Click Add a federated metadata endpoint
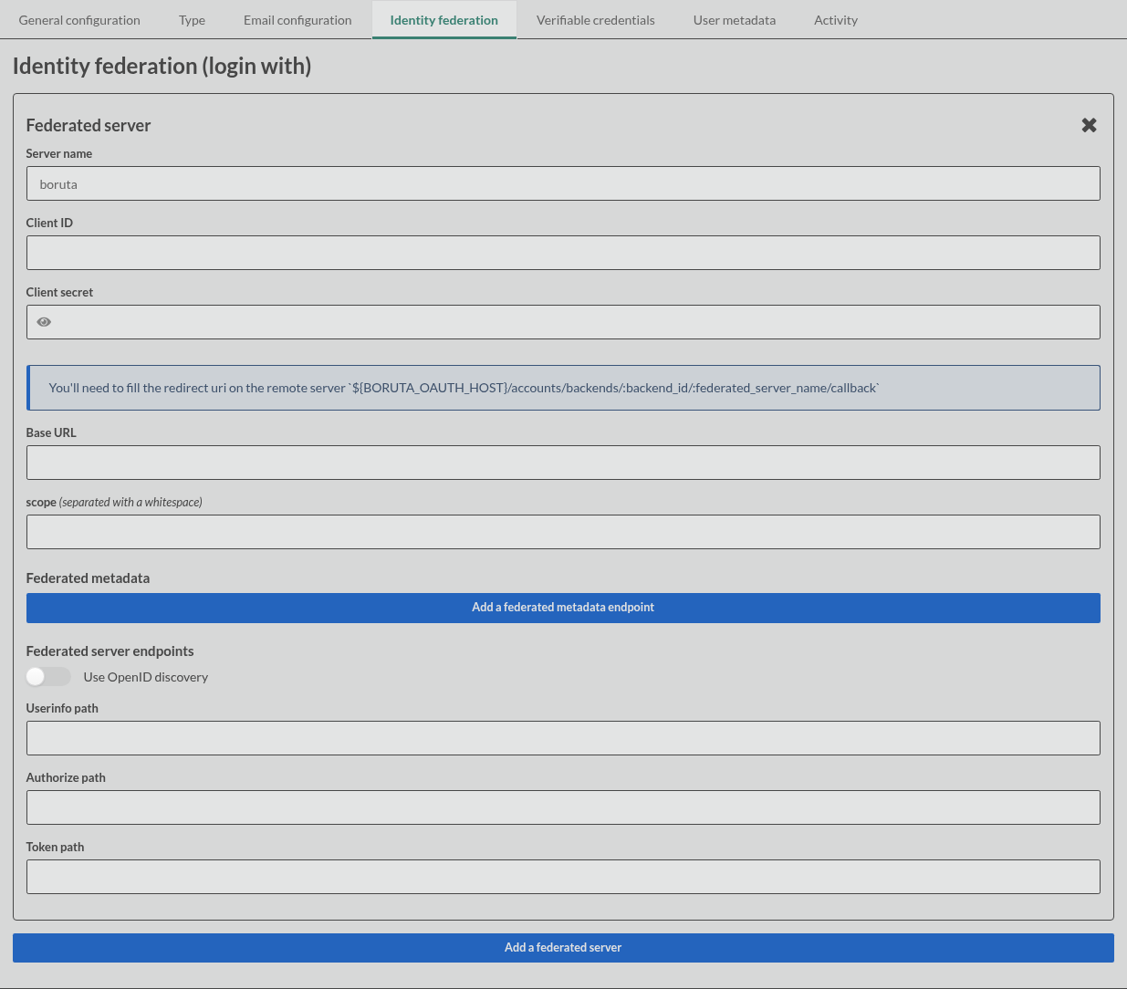This screenshot has width=1127, height=989. [563, 608]
